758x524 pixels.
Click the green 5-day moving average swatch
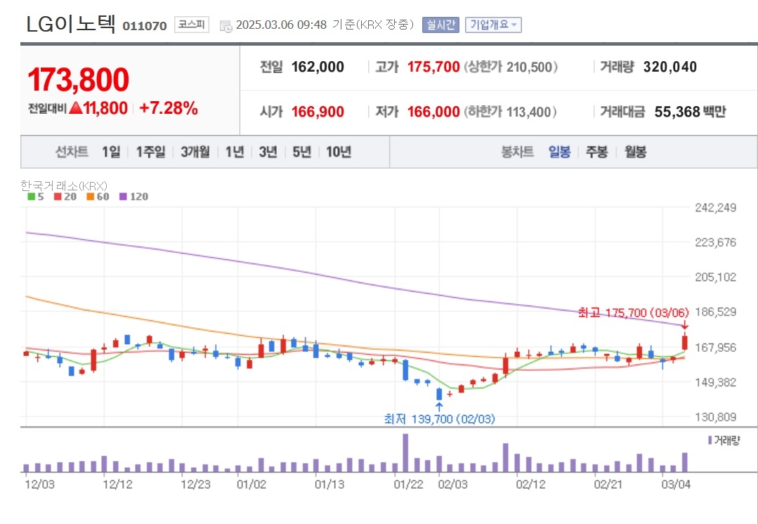(31, 197)
